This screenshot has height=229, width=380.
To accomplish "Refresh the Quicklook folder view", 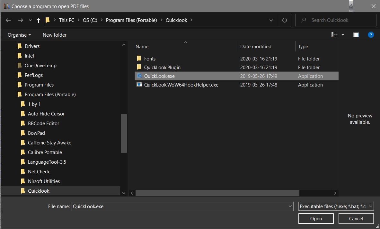I will pyautogui.click(x=285, y=20).
